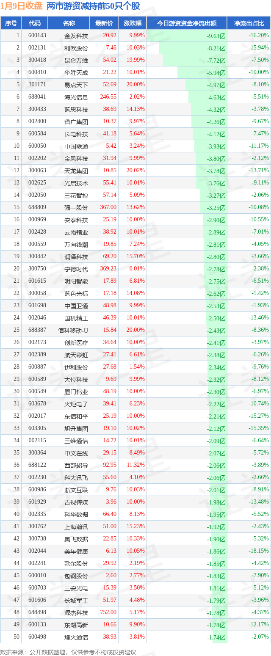The height and width of the screenshot is (656, 271).
Task: Select stock name 国机精工
Action: pos(76,318)
